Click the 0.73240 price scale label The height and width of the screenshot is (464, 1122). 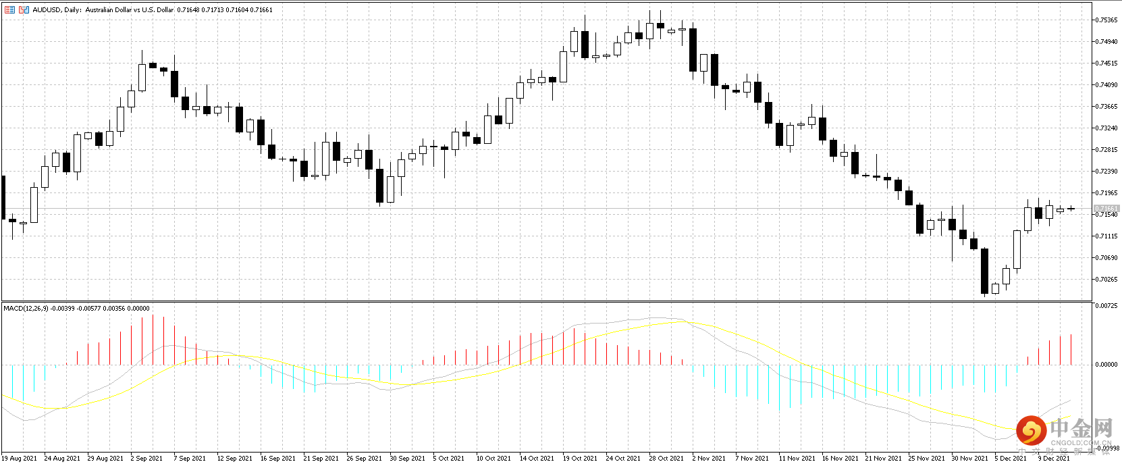click(1107, 128)
